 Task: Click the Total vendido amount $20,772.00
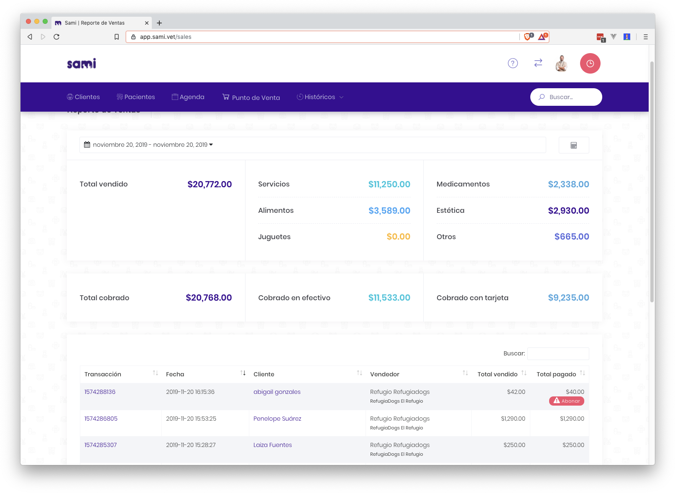[210, 184]
